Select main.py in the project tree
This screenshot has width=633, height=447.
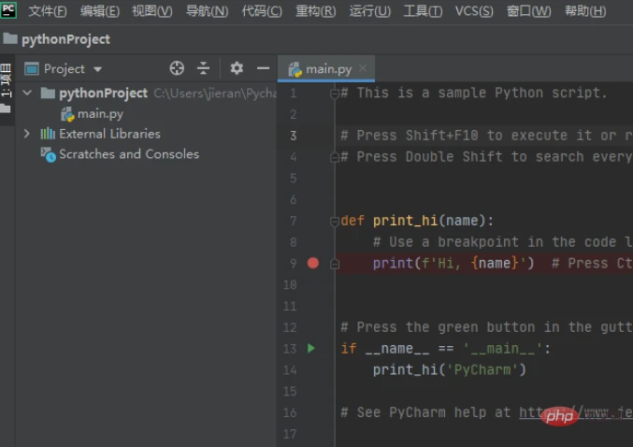click(100, 114)
